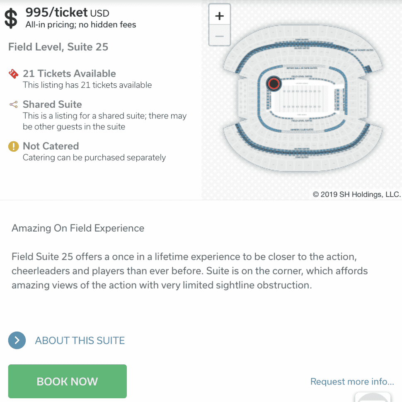Image resolution: width=402 pixels, height=402 pixels.
Task: Click the Amazing On Field Experience heading
Action: pos(78,228)
